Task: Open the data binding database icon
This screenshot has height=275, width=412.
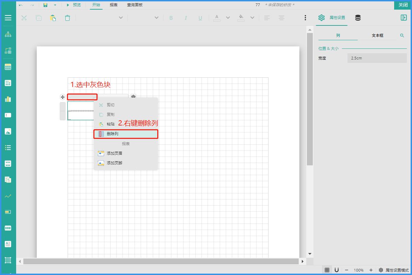Action: pyautogui.click(x=358, y=18)
